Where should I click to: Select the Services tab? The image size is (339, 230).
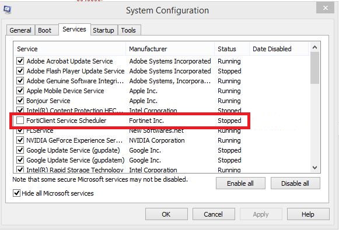[x=74, y=29]
